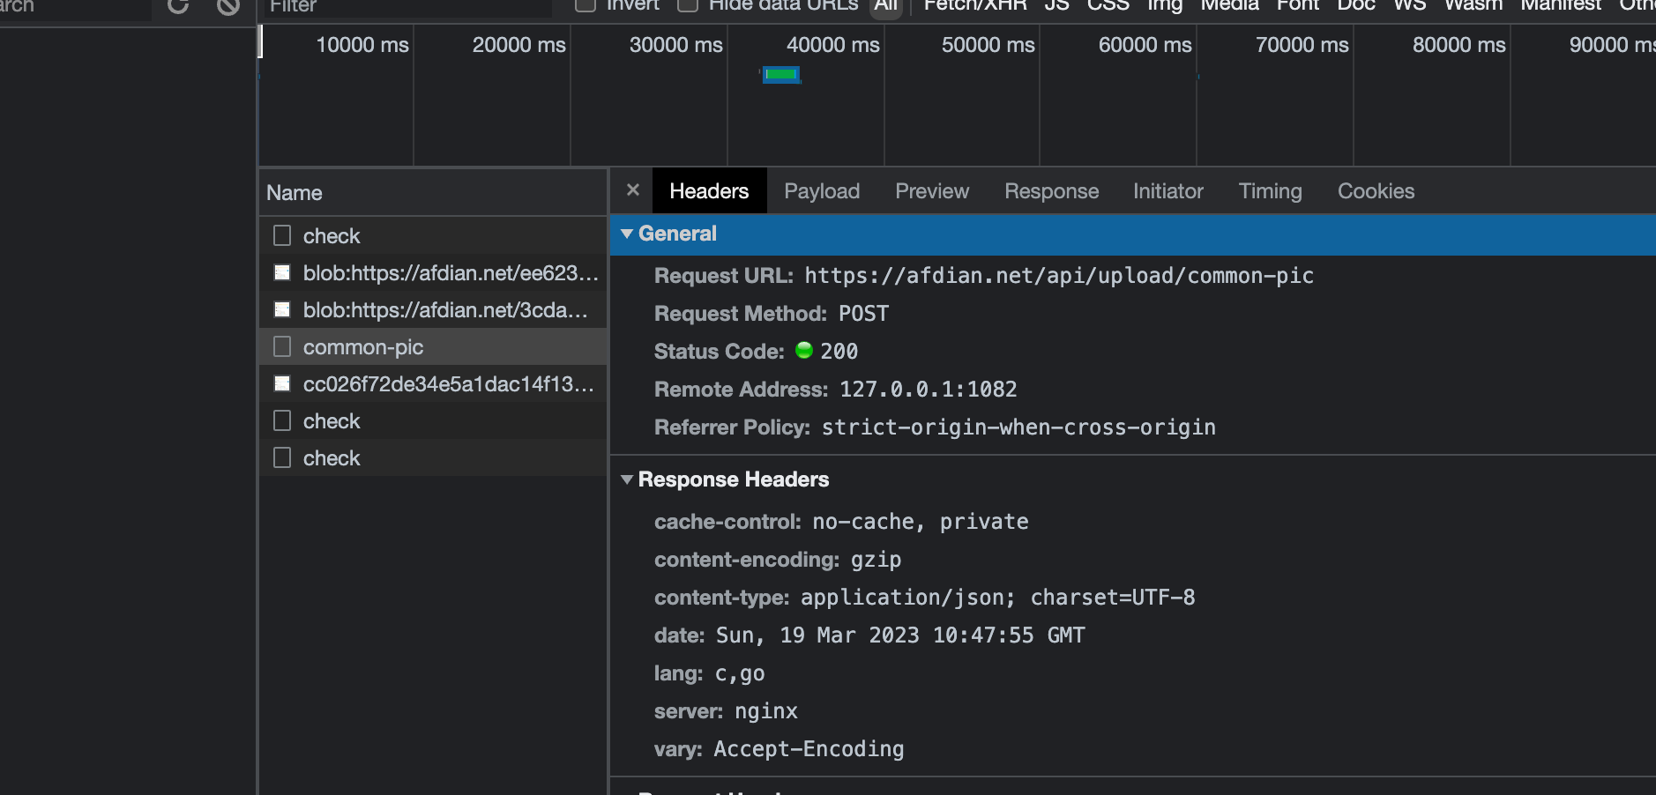Enable the Hide data URLs checkbox
Image resolution: width=1656 pixels, height=795 pixels.
click(688, 5)
